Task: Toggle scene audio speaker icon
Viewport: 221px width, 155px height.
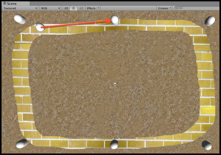Action: tap(81, 8)
